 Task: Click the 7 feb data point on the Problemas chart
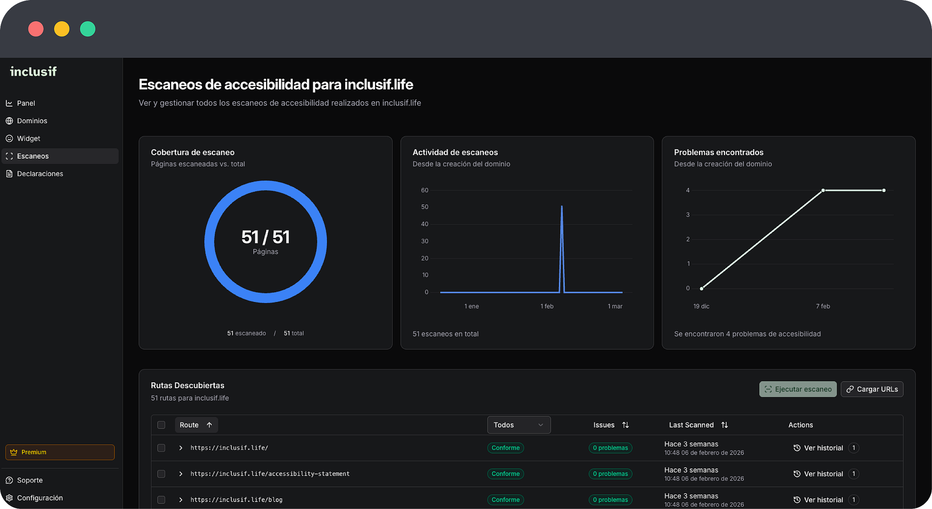[x=823, y=190]
